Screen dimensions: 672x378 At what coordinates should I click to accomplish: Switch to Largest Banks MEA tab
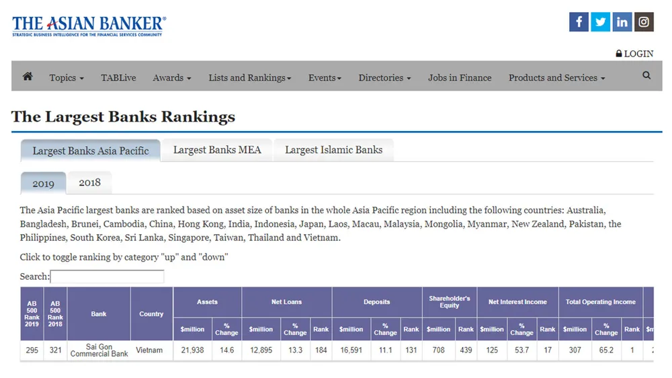pyautogui.click(x=217, y=150)
